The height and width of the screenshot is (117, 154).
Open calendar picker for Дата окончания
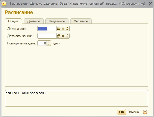(59, 36)
